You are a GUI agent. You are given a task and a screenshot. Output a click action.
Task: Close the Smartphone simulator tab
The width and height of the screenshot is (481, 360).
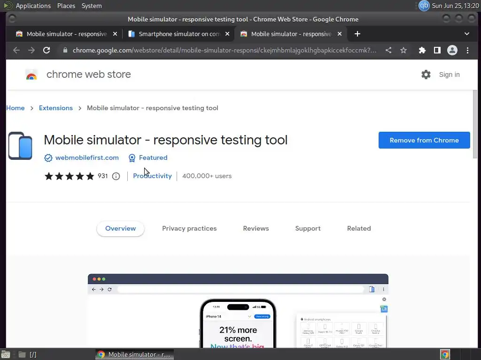click(x=227, y=34)
